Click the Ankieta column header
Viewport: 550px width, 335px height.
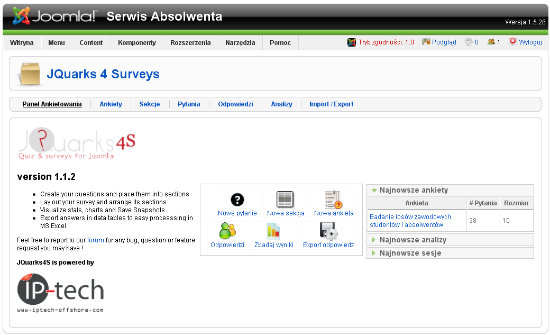[417, 203]
